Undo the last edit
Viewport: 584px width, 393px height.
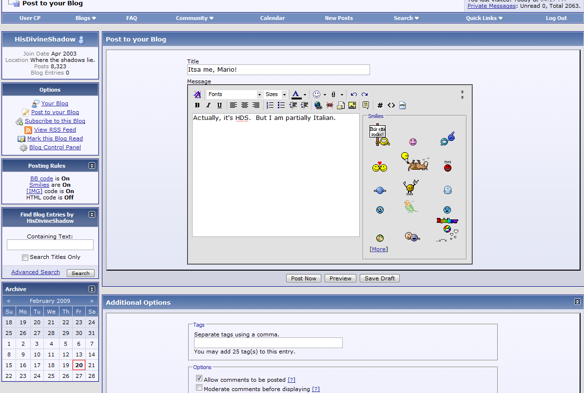pos(354,95)
